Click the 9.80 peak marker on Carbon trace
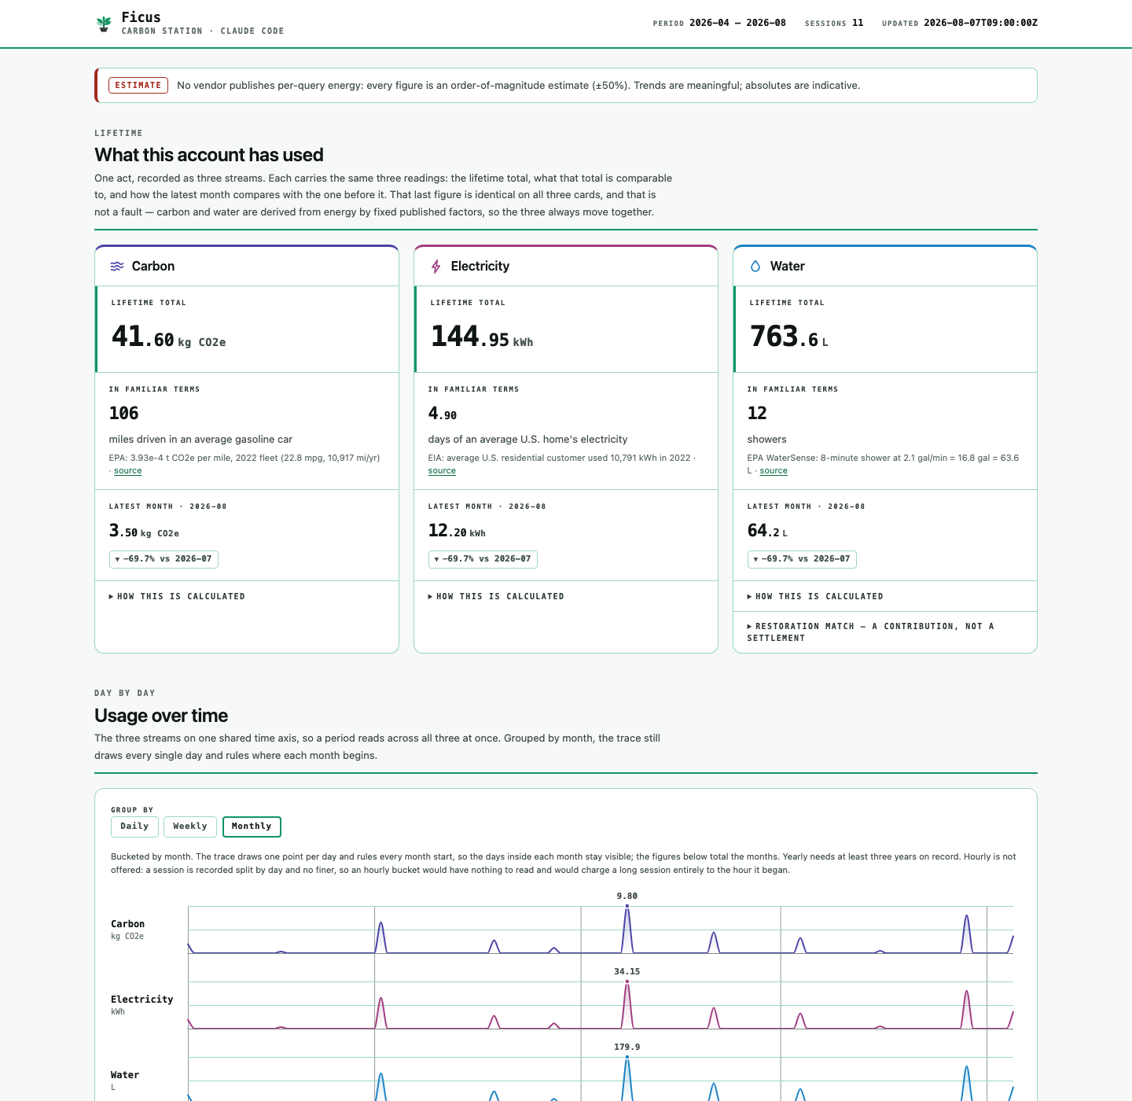Screen dimensions: 1132x1101 coord(627,906)
